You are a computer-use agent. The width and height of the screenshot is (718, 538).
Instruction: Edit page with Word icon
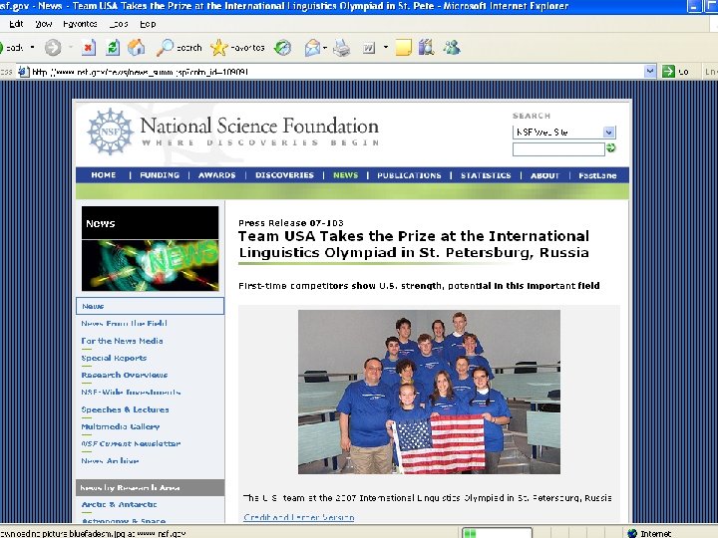tap(369, 48)
